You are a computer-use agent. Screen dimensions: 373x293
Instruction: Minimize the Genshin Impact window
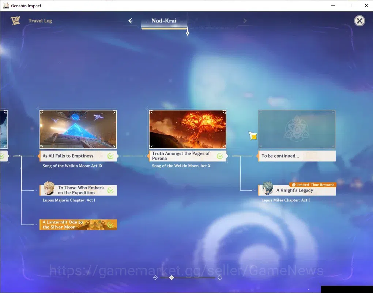(333, 5)
